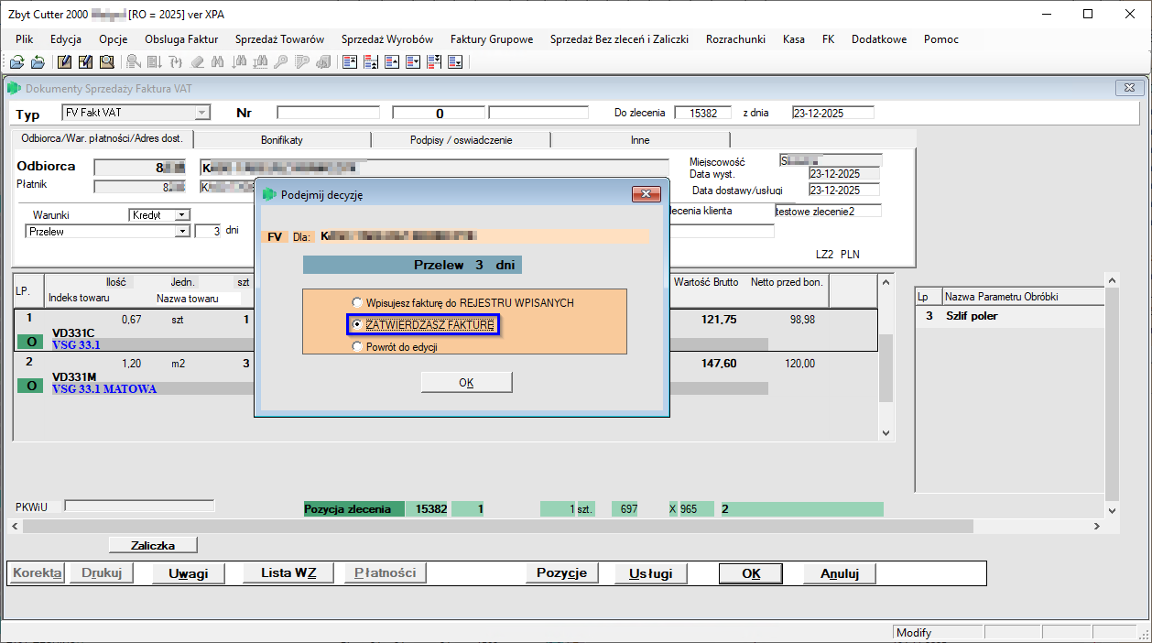This screenshot has height=643, width=1152.
Task: Click the green icon in the Podejmij decyzję title bar
Action: click(269, 194)
